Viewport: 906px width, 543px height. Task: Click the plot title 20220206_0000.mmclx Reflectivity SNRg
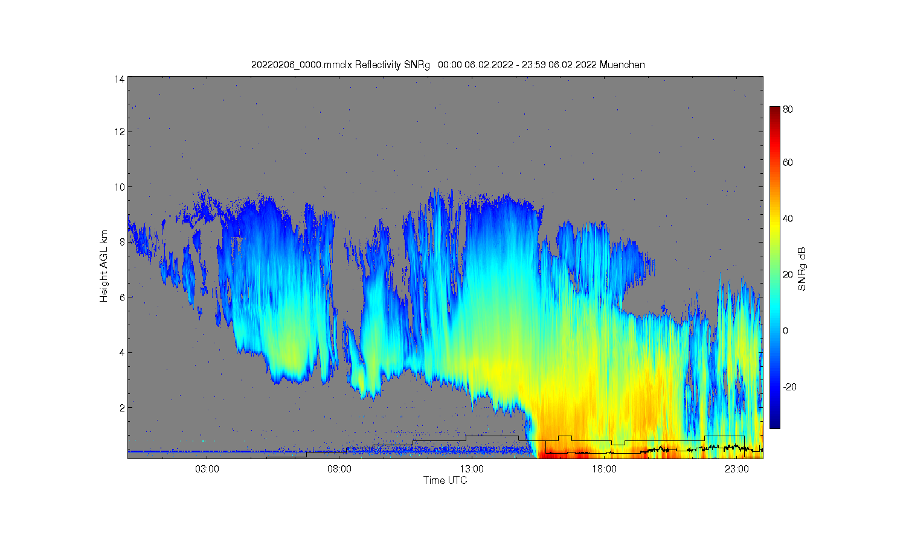click(x=341, y=65)
